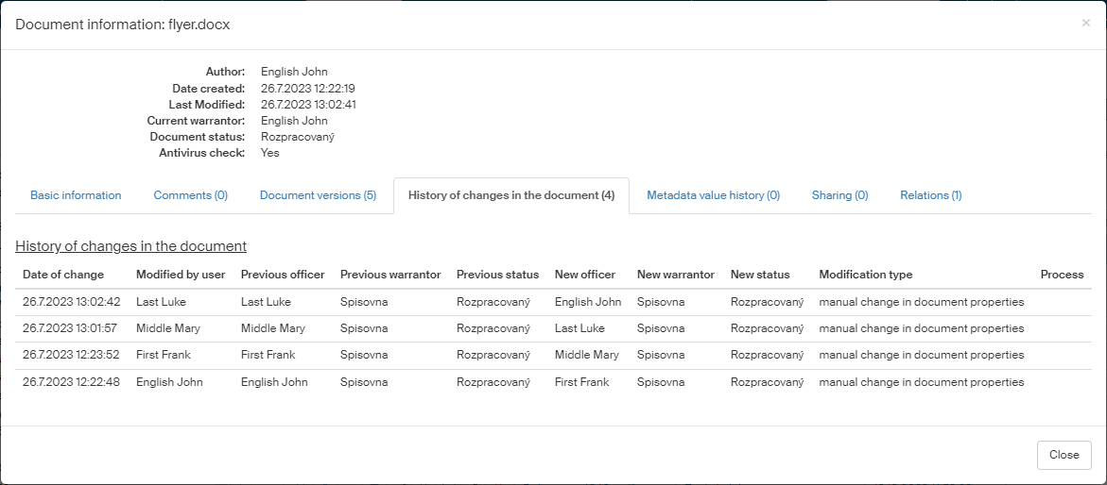Open Metadata value history (0) tab

pos(713,195)
